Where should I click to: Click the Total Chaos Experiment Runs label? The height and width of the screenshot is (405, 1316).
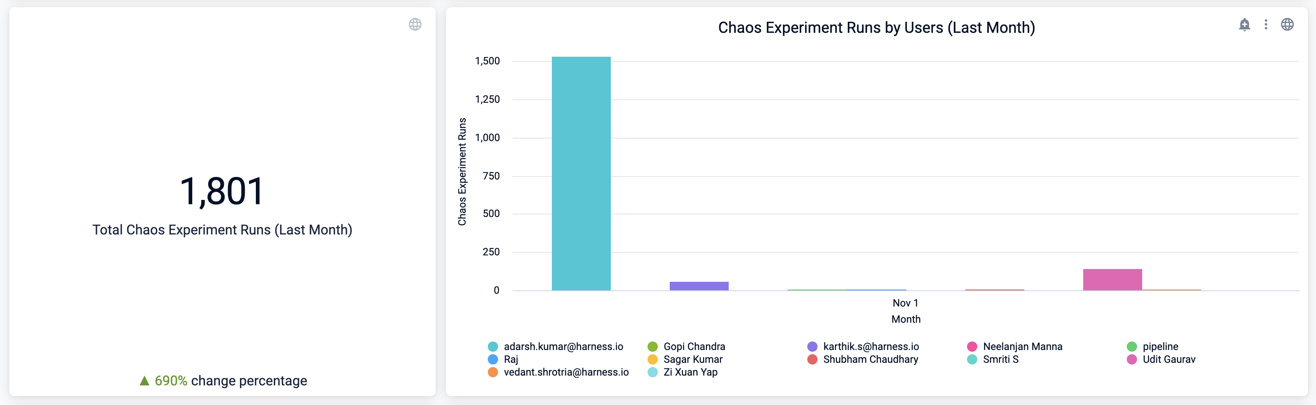222,229
